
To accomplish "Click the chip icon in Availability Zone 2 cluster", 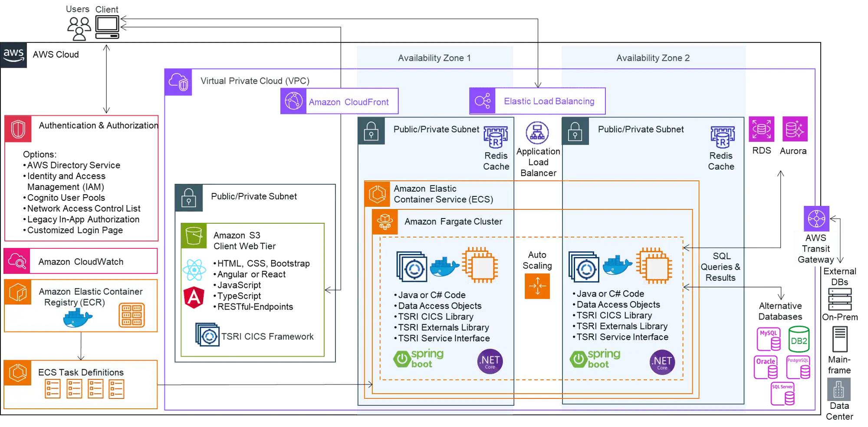I will [654, 266].
